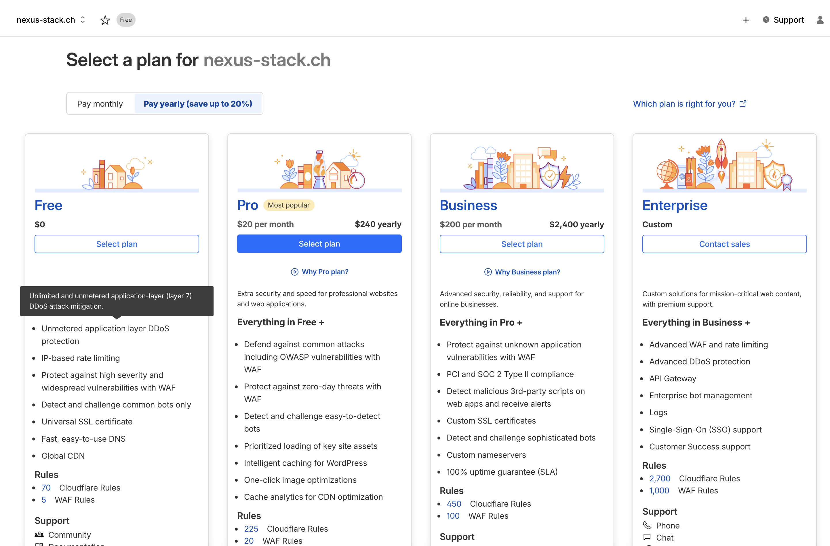Contact sales for Enterprise plan
The image size is (830, 546).
pos(724,244)
